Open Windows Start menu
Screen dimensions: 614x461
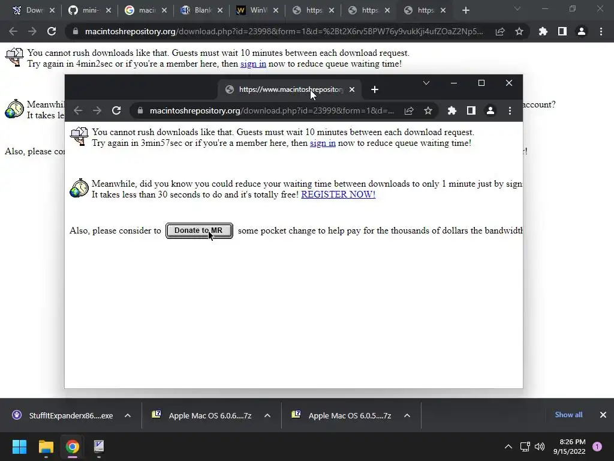point(19,447)
